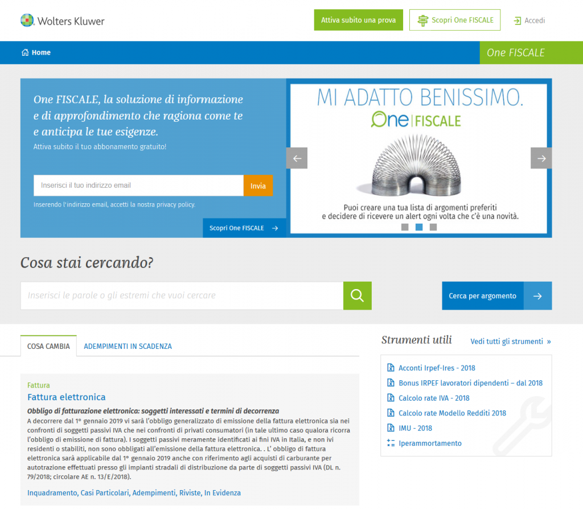Click the Wolters Kluwer logo

pos(63,20)
